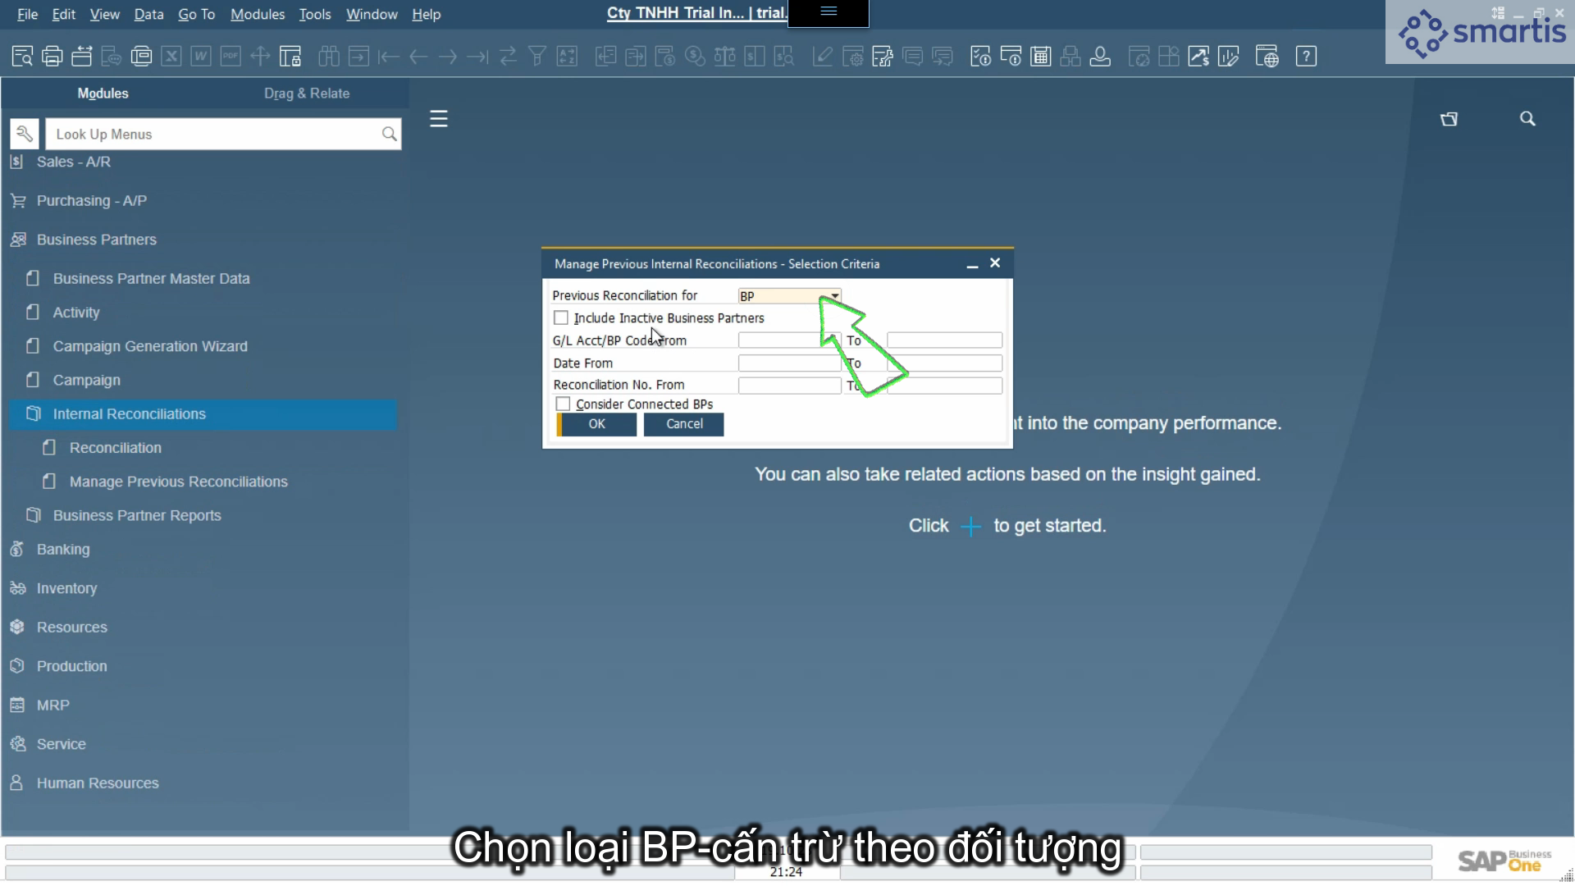Expand the Previous Reconciliation for dropdown
1575x886 pixels.
pyautogui.click(x=833, y=295)
